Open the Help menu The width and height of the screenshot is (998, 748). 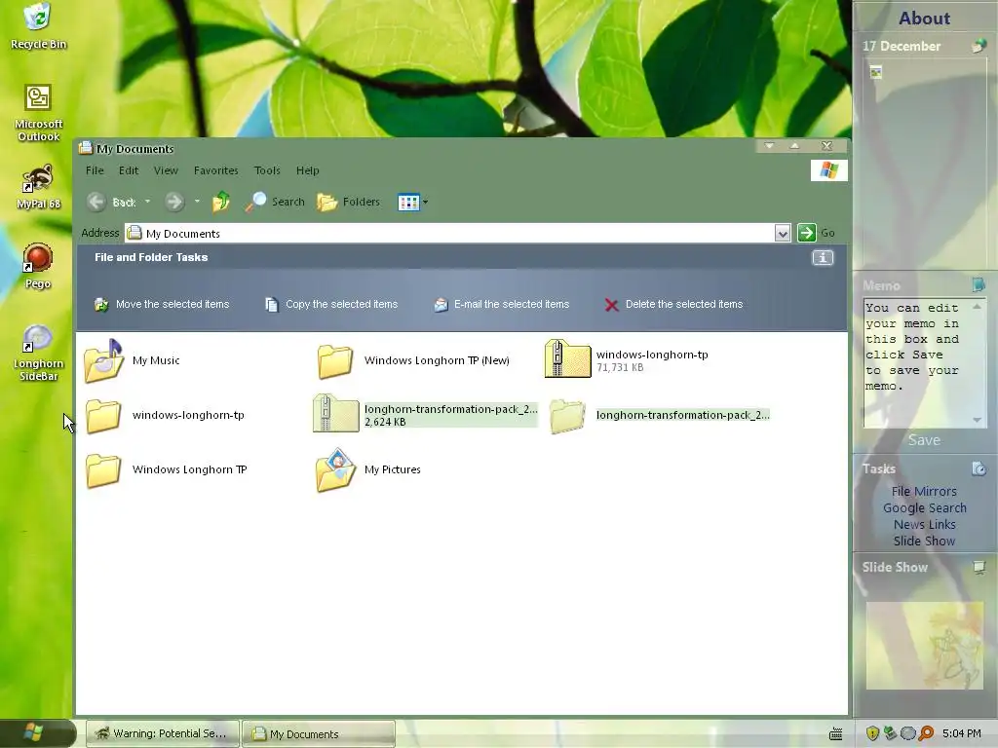click(x=307, y=170)
